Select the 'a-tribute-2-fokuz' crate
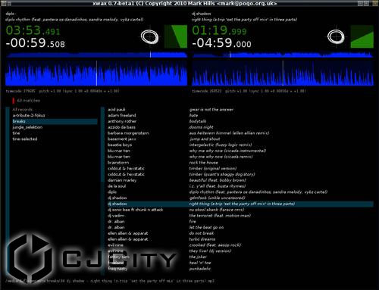 (29, 115)
